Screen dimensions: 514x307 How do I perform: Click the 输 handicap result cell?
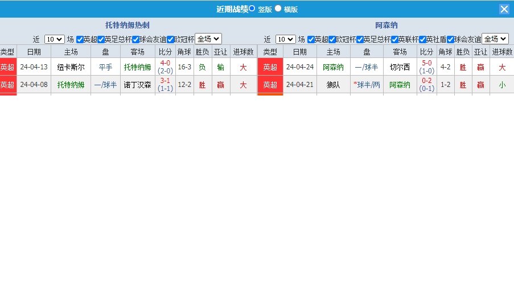[x=221, y=67]
